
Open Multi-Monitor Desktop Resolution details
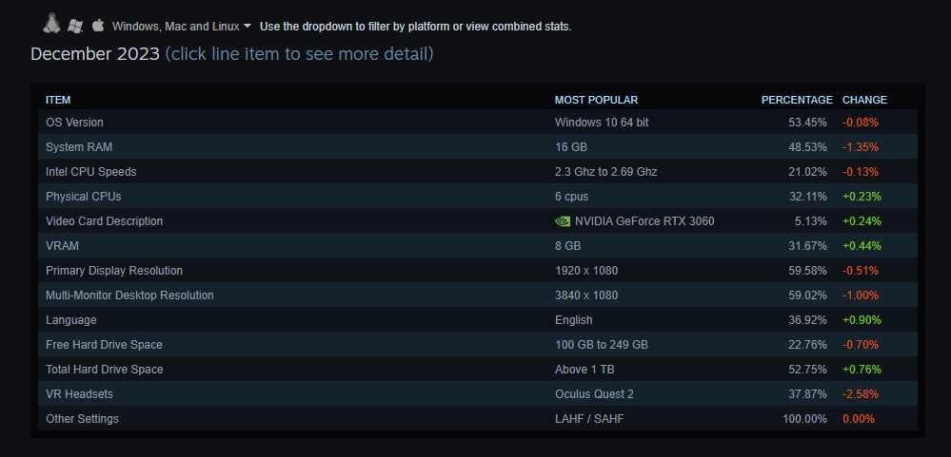coord(129,295)
